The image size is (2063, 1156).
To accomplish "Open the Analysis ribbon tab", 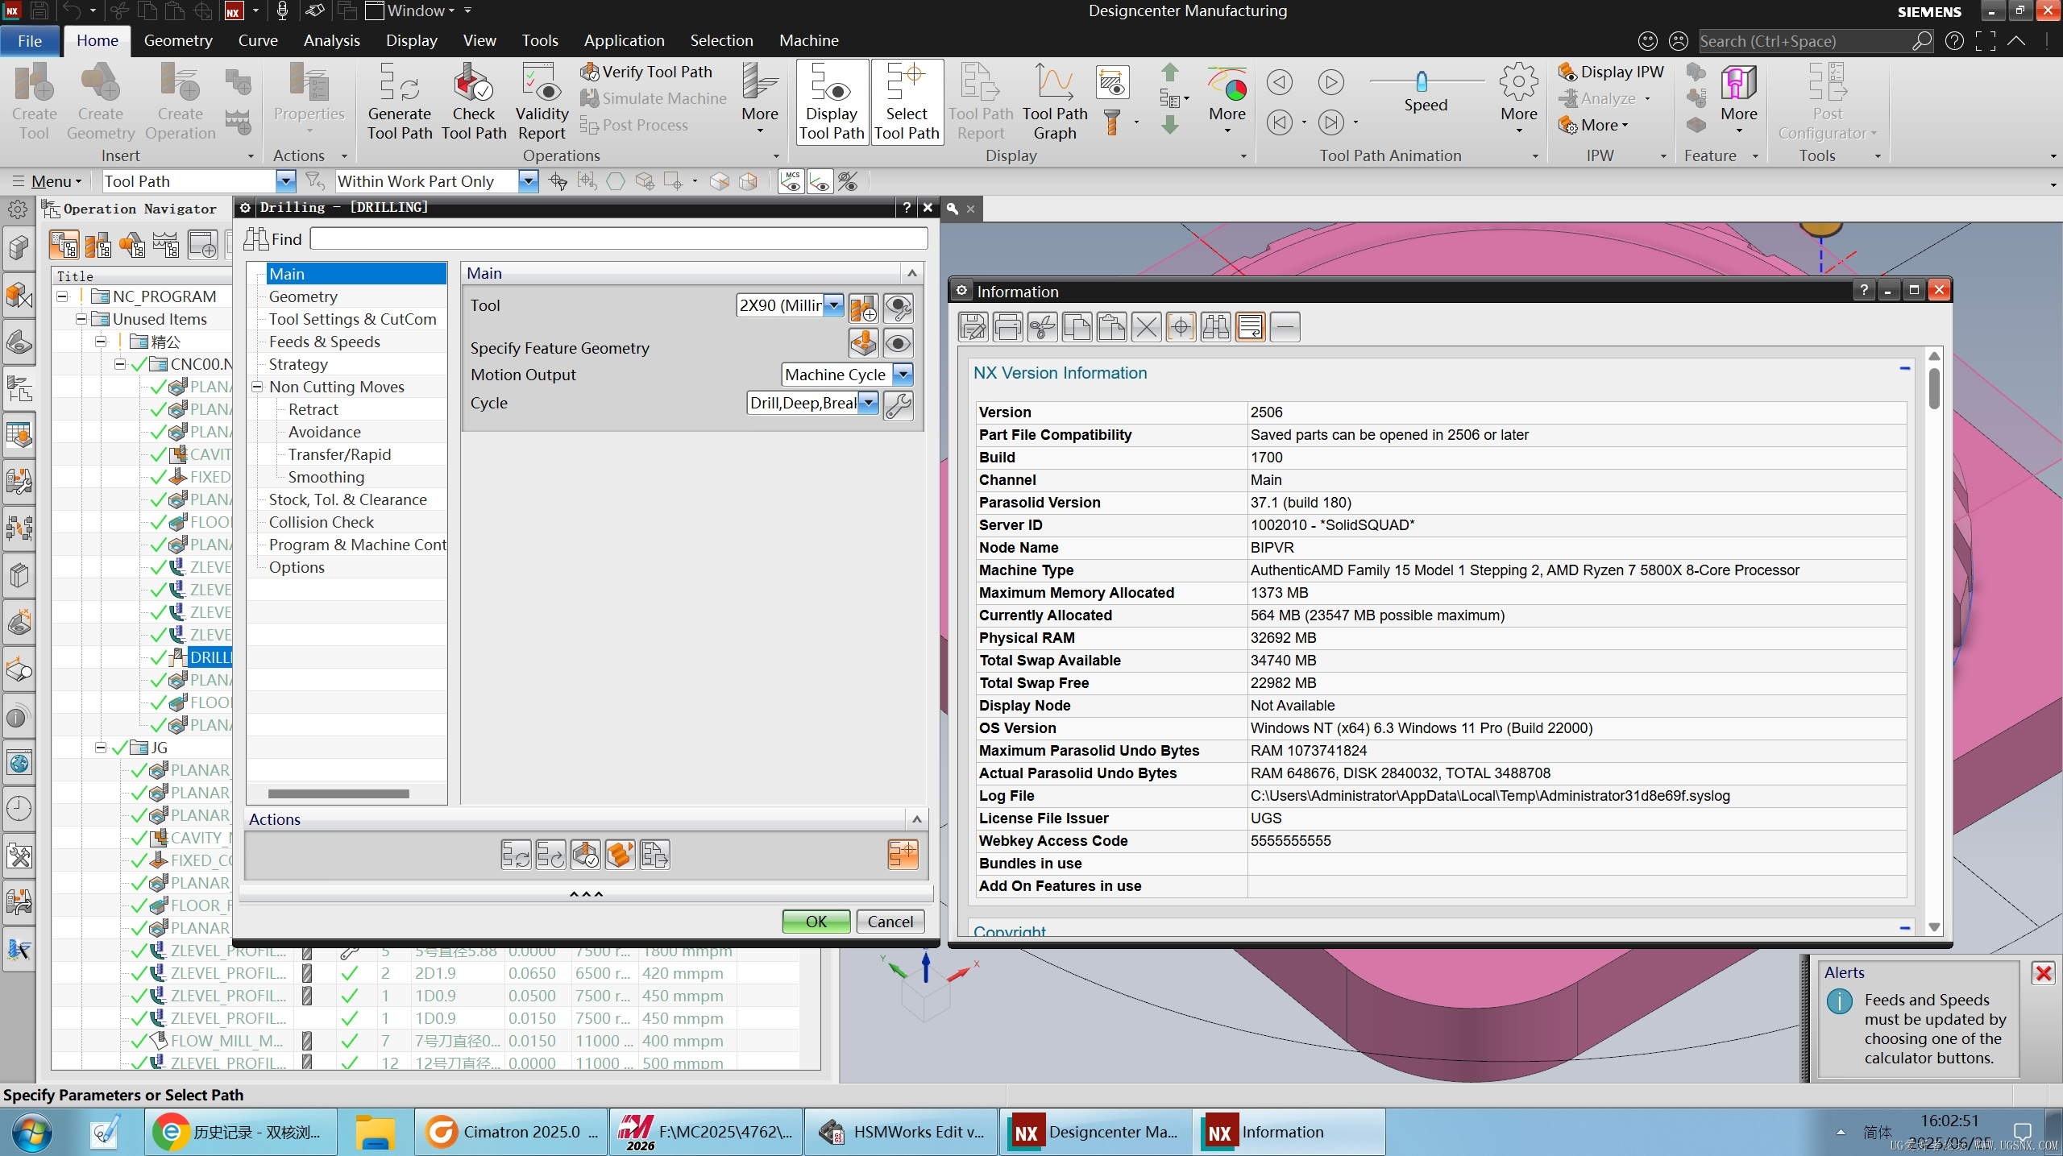I will point(331,40).
